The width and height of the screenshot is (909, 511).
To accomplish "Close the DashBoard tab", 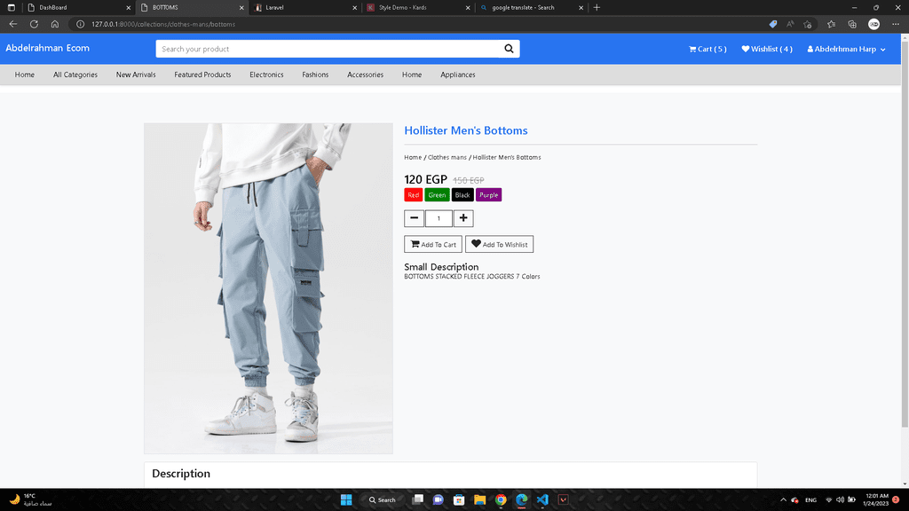I will 128,7.
